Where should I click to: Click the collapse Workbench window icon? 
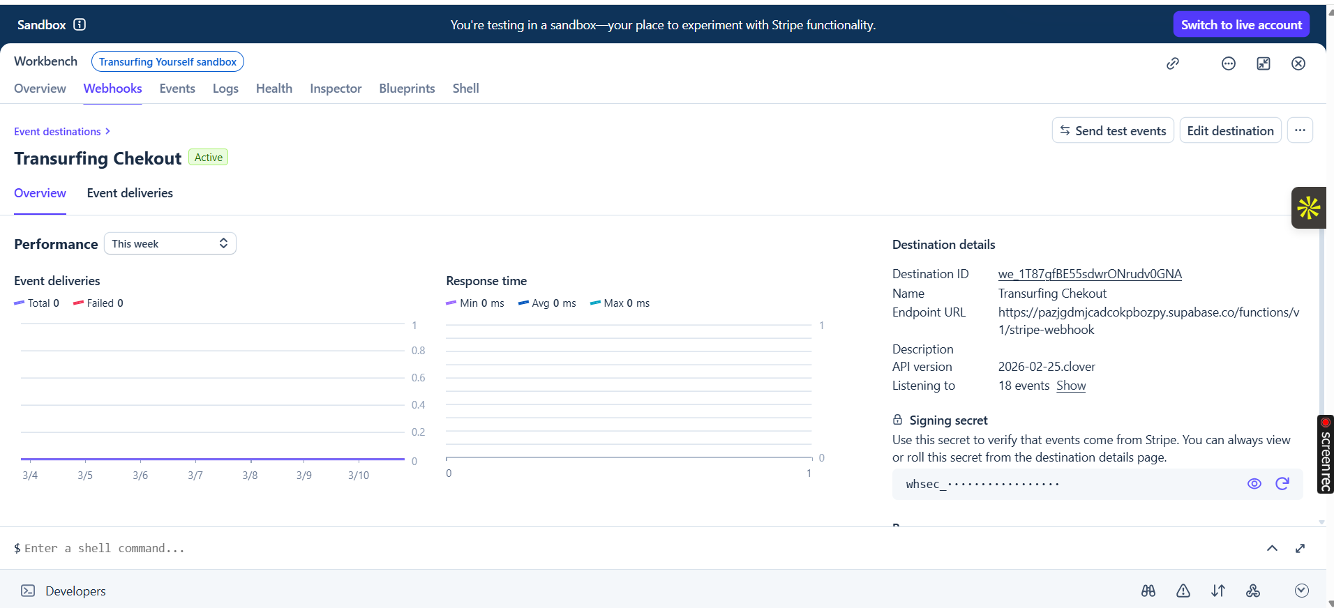[x=1263, y=63]
